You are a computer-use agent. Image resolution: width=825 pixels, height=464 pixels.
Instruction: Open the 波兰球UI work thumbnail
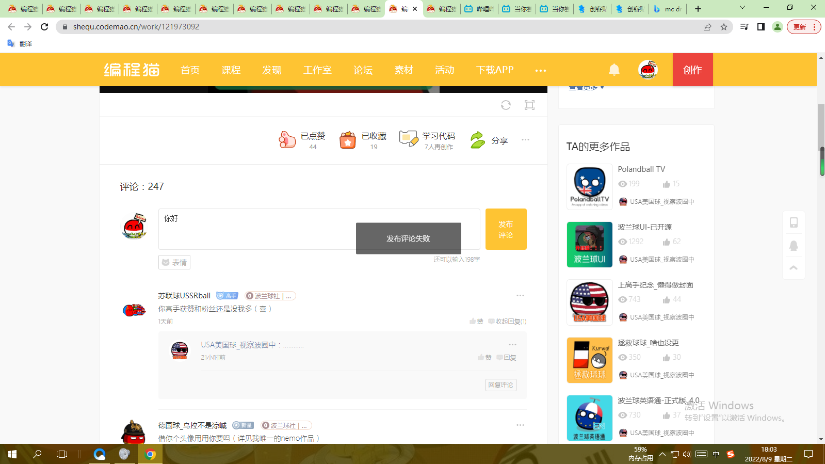[590, 245]
